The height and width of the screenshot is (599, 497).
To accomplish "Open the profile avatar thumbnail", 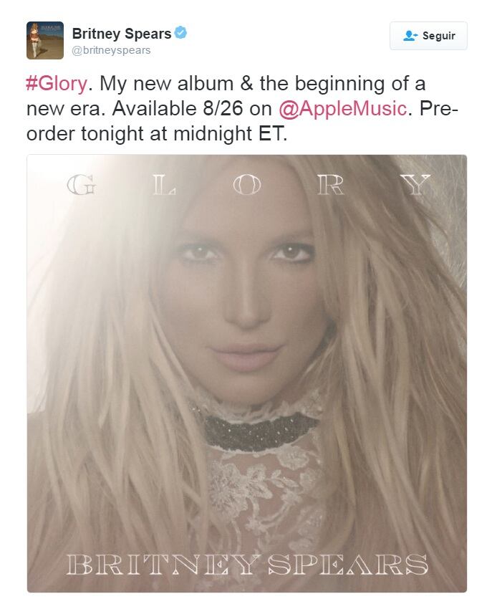I will click(45, 41).
